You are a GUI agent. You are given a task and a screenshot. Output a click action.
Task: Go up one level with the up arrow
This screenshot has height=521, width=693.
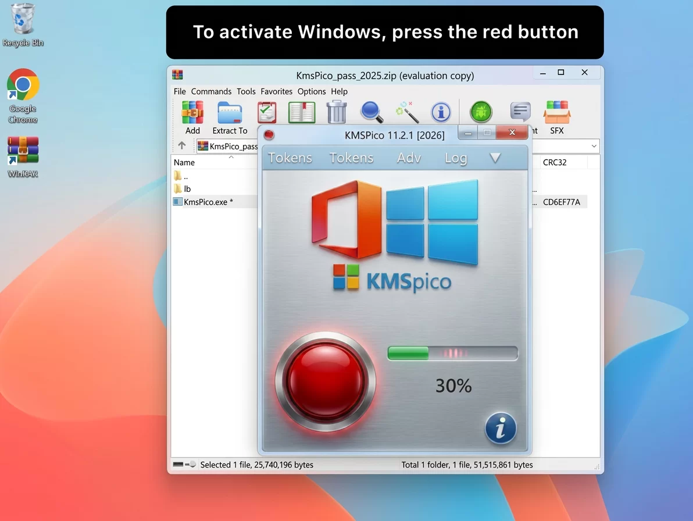181,145
